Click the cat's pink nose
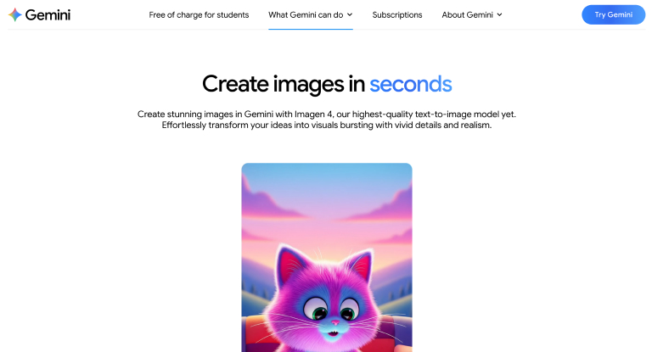 335,322
